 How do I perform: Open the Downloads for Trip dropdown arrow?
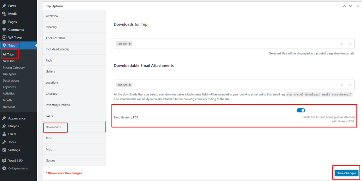(350, 44)
